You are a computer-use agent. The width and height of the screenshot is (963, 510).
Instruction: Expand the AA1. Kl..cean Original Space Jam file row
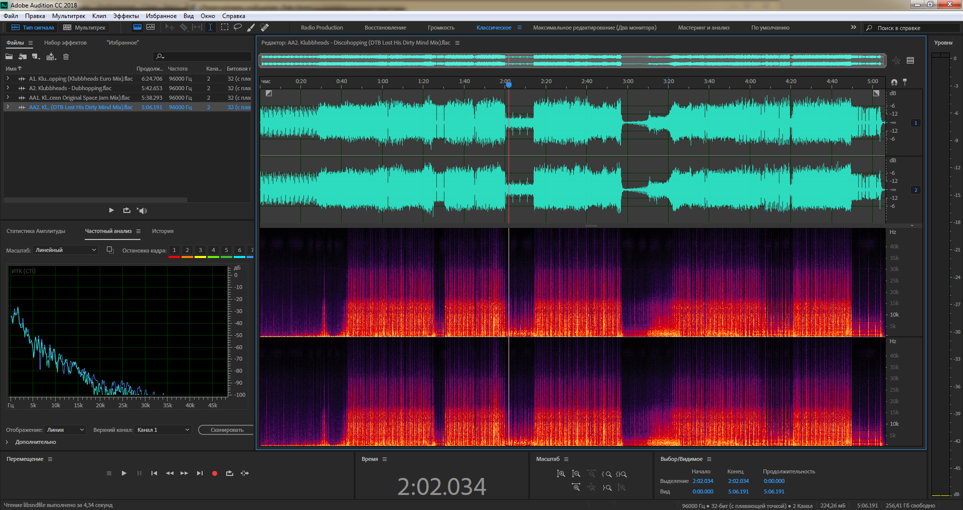(8, 98)
